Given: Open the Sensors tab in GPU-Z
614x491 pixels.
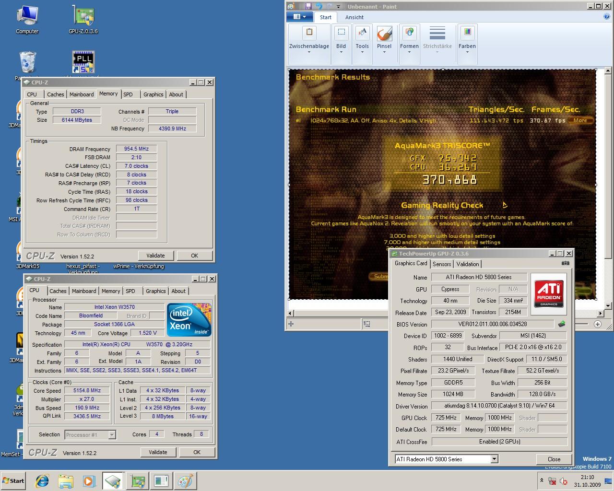Looking at the screenshot, I should click(x=442, y=264).
